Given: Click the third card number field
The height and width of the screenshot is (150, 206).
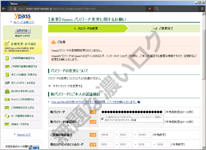Looking at the screenshot, I should (x=145, y=145).
